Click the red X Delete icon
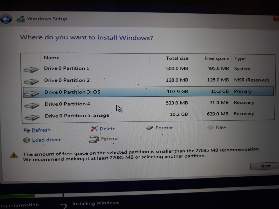279x209 pixels. (x=94, y=129)
